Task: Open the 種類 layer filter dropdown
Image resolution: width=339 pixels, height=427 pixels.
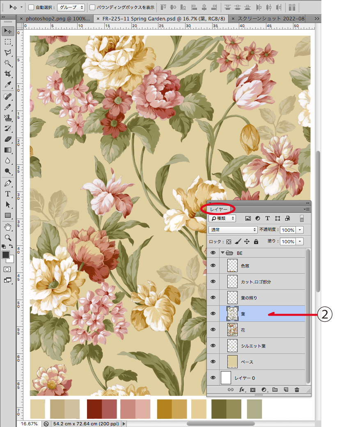Action: click(x=222, y=218)
